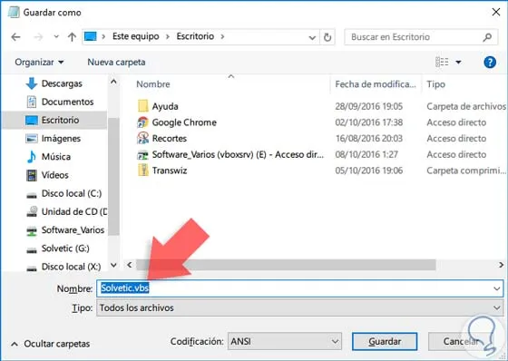Create a Nueva carpeta
The width and height of the screenshot is (508, 361).
(116, 62)
